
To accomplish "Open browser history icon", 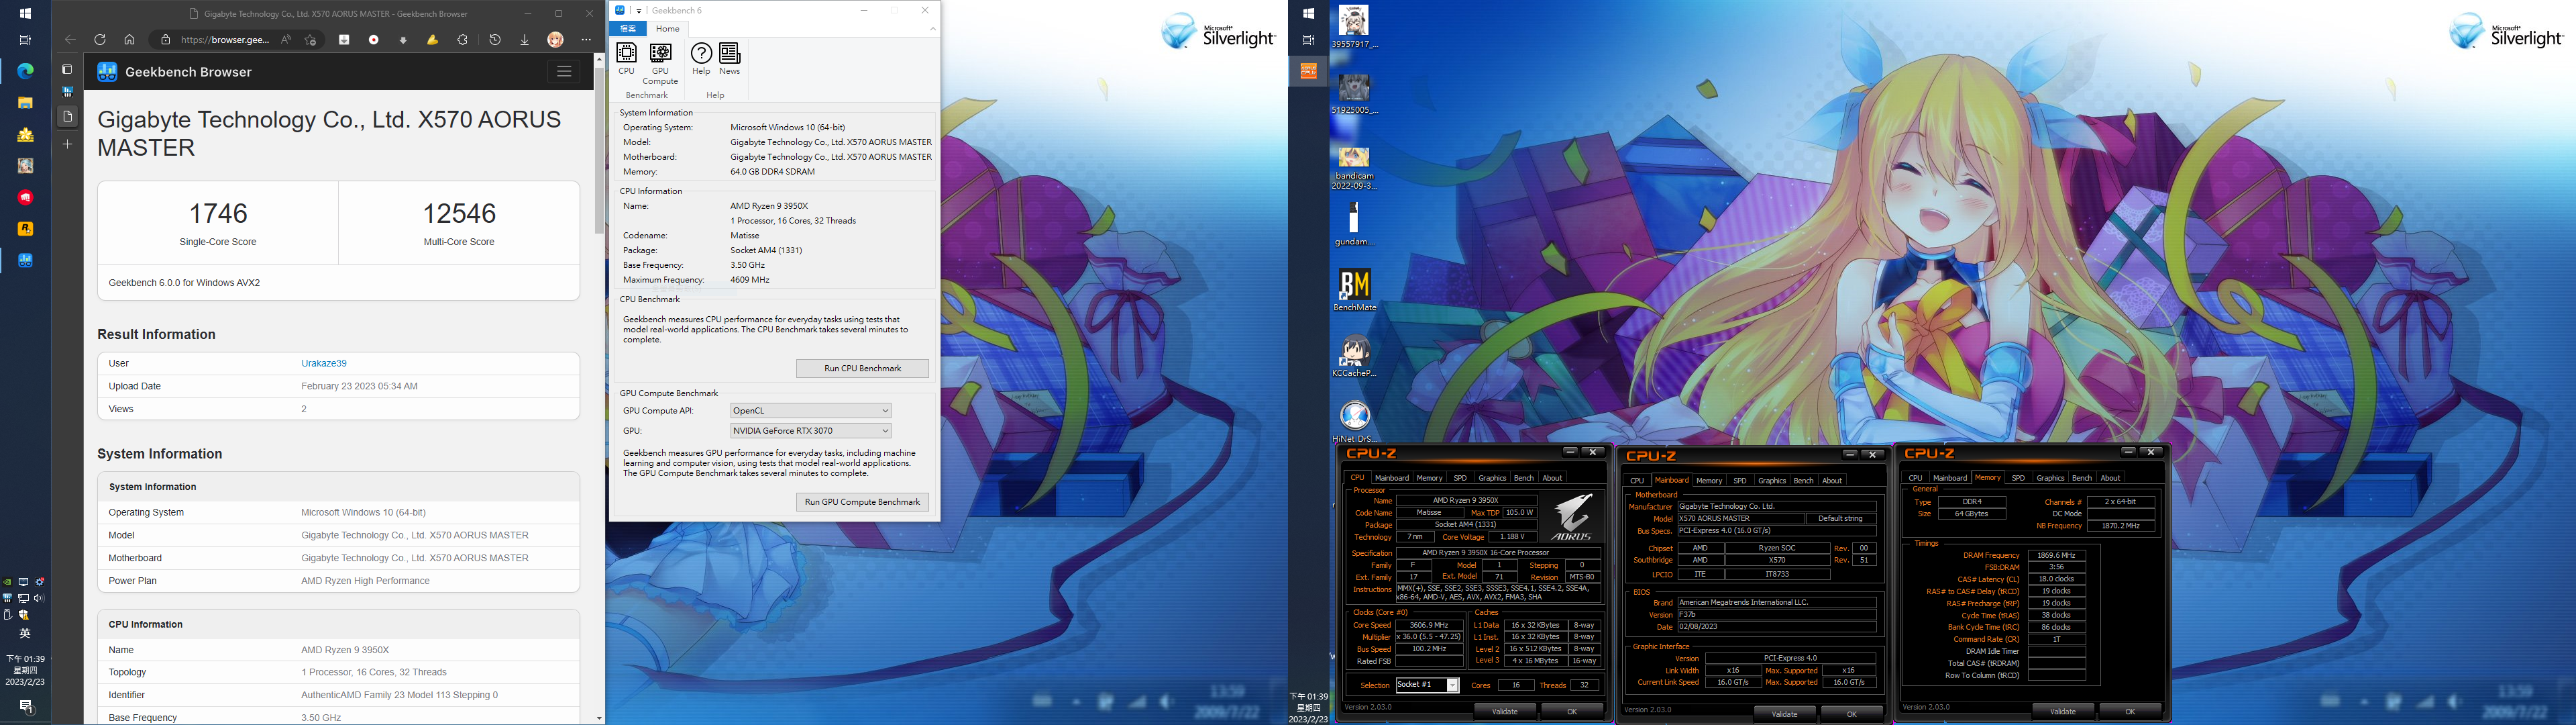I will [495, 40].
